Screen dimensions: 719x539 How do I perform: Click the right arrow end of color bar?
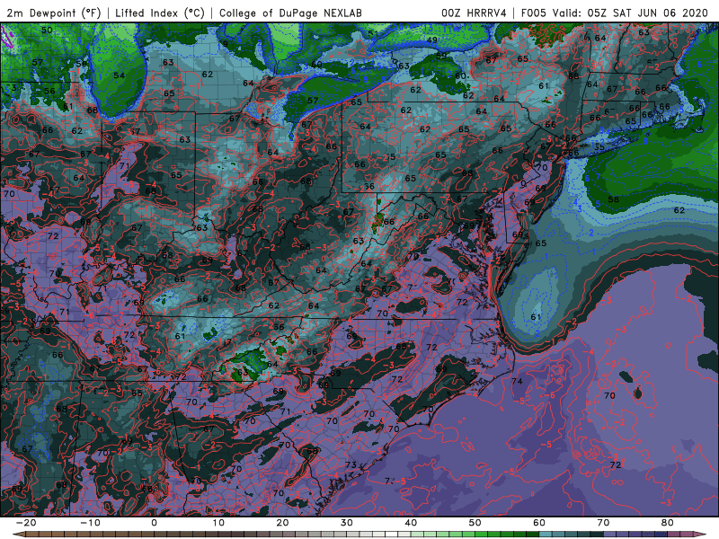click(x=700, y=535)
